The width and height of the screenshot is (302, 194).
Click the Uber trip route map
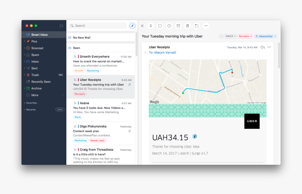click(x=208, y=82)
